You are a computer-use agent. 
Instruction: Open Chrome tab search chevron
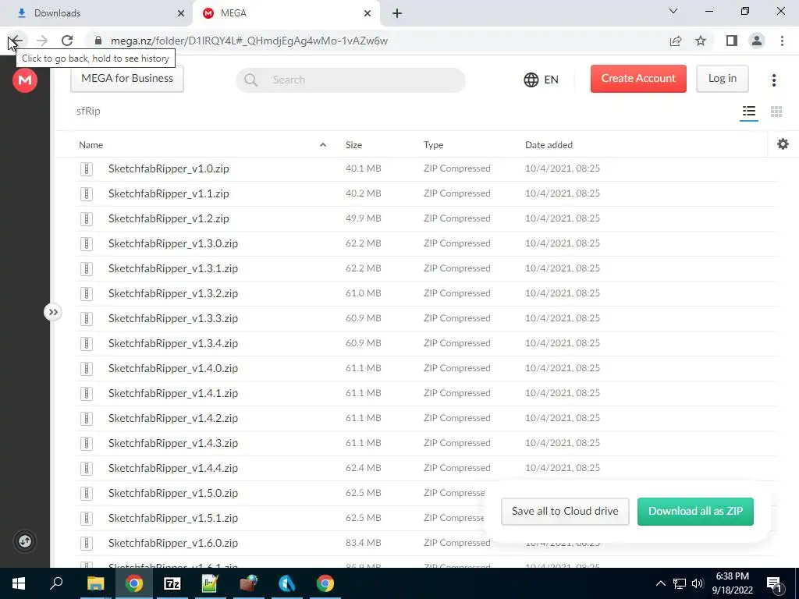coord(673,11)
